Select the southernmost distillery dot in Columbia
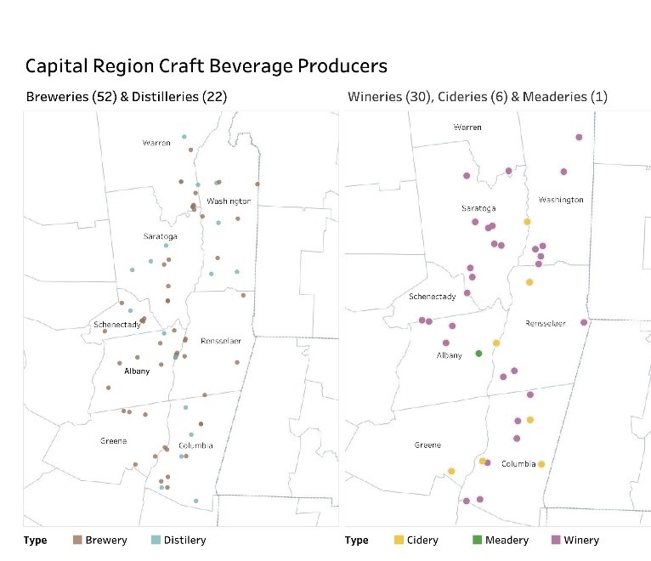The height and width of the screenshot is (561, 651). coord(196,501)
